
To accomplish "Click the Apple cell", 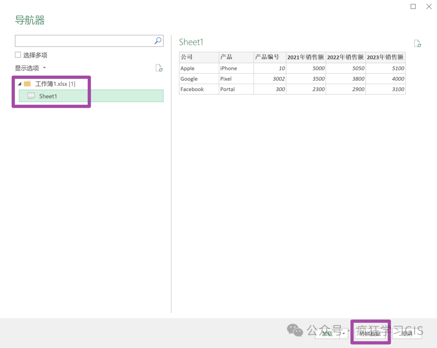I will 199,68.
